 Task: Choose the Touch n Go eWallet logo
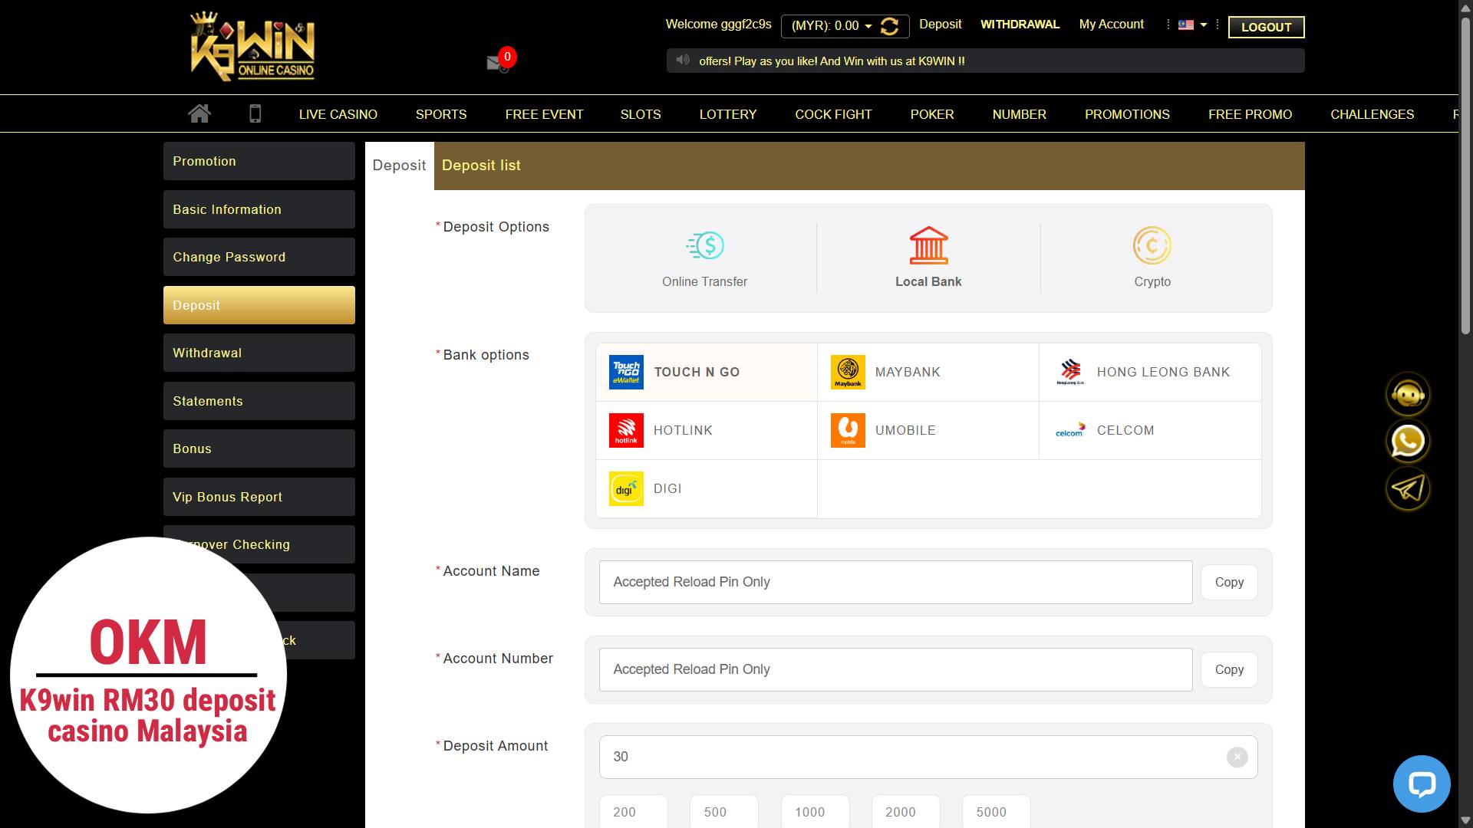[x=626, y=372]
